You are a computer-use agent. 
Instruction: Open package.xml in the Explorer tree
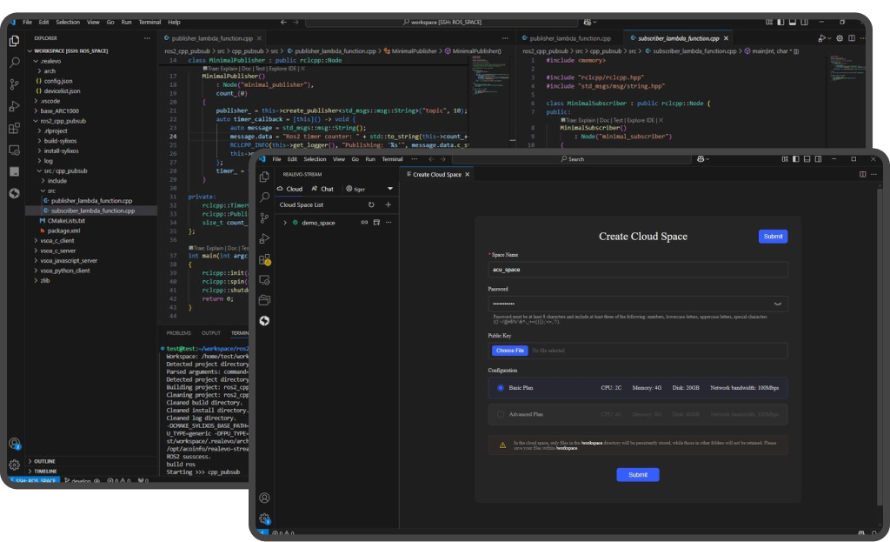[x=63, y=231]
